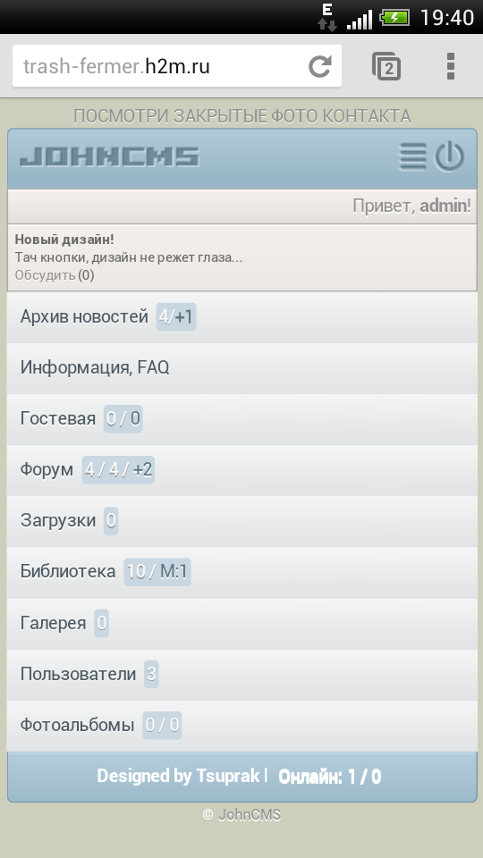The width and height of the screenshot is (483, 858).
Task: Tap the signal strength indicator
Action: tap(360, 19)
